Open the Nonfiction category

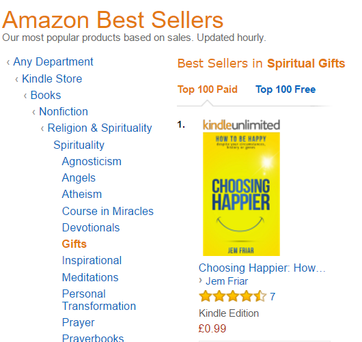(64, 111)
